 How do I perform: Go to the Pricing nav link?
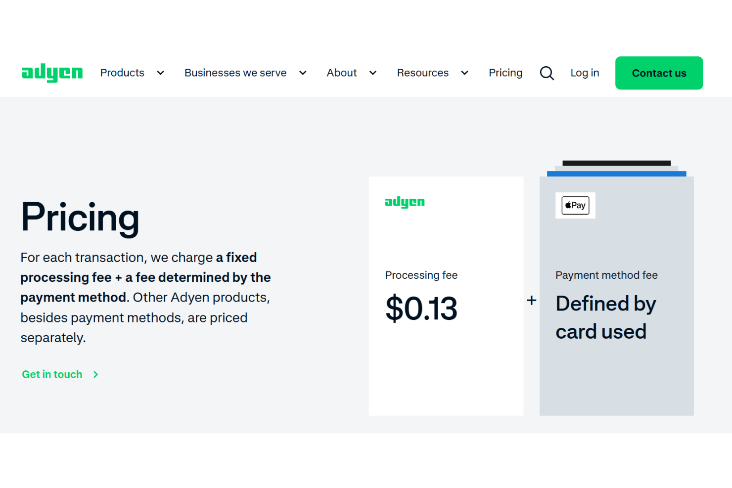(x=505, y=73)
